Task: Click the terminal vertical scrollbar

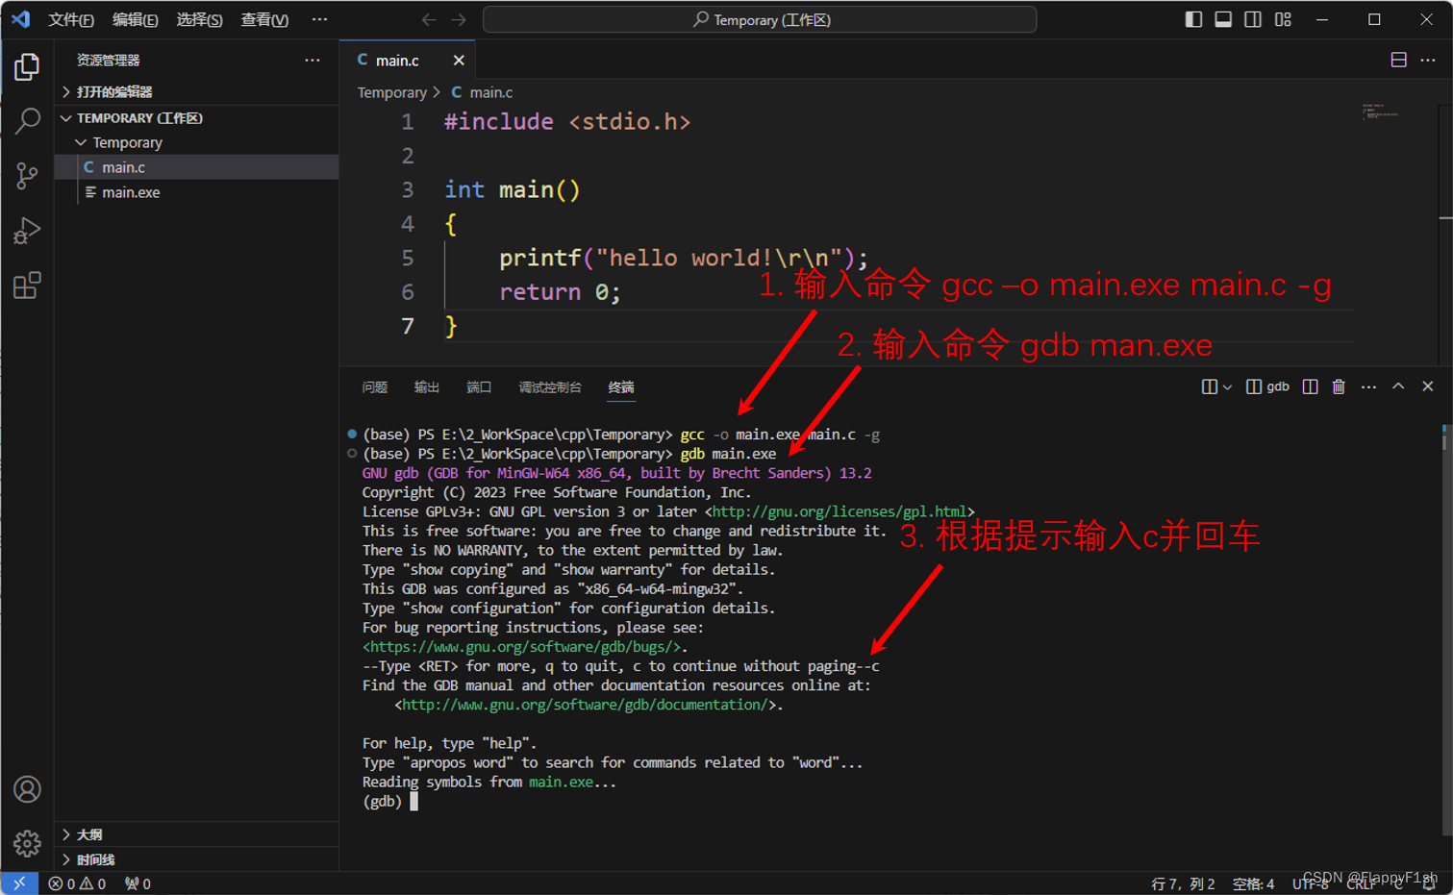Action: click(1445, 630)
